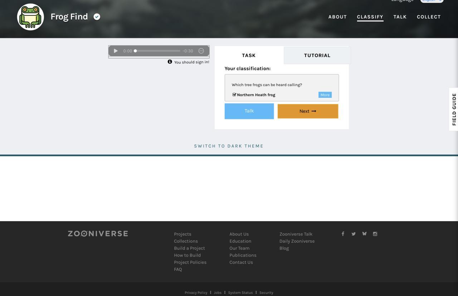Open Zooniverse Twitter page icon
Viewport: 458px width, 296px height.
[354, 234]
